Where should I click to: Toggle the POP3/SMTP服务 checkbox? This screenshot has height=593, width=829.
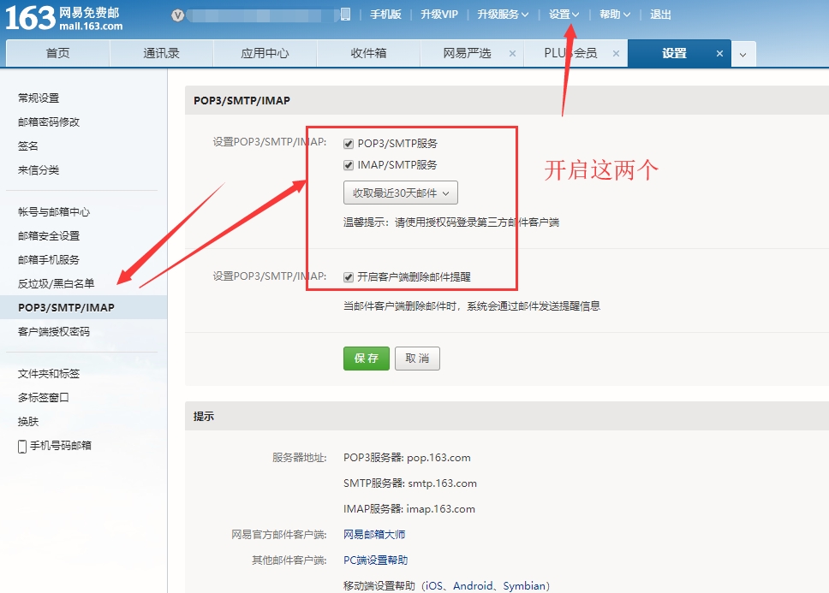coord(349,144)
